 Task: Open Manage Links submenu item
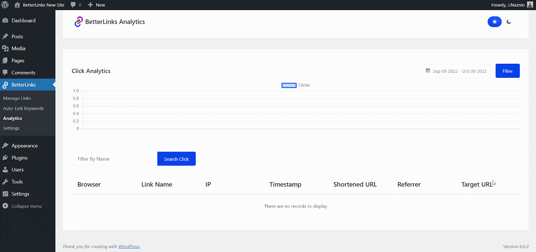coord(17,98)
